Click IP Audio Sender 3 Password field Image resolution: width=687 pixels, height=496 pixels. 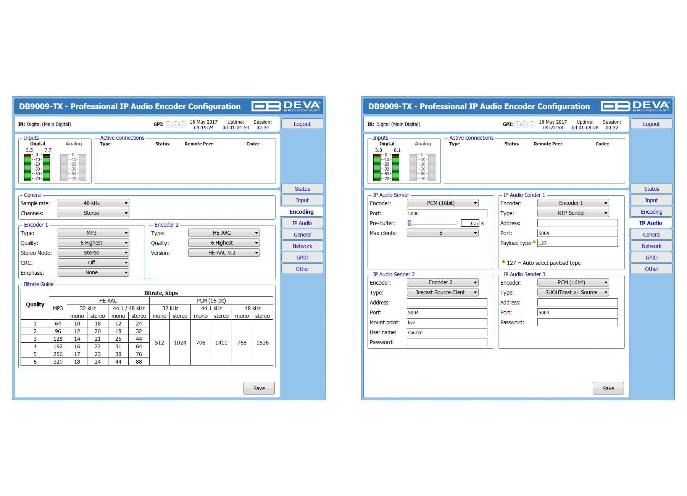[577, 322]
